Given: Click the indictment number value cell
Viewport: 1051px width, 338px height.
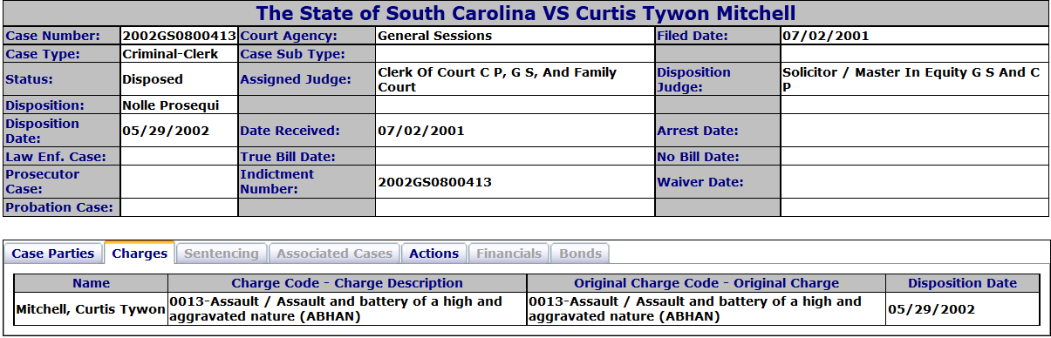Looking at the screenshot, I should 515,182.
